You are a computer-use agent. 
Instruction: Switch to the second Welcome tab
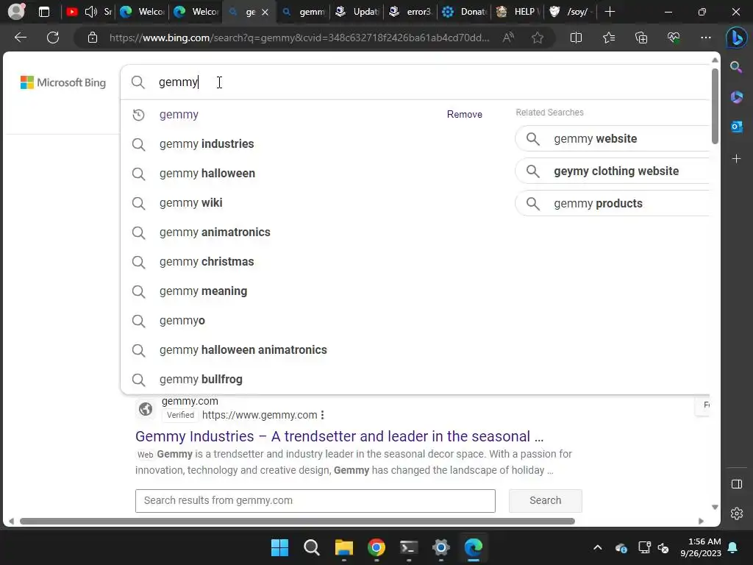[196, 12]
